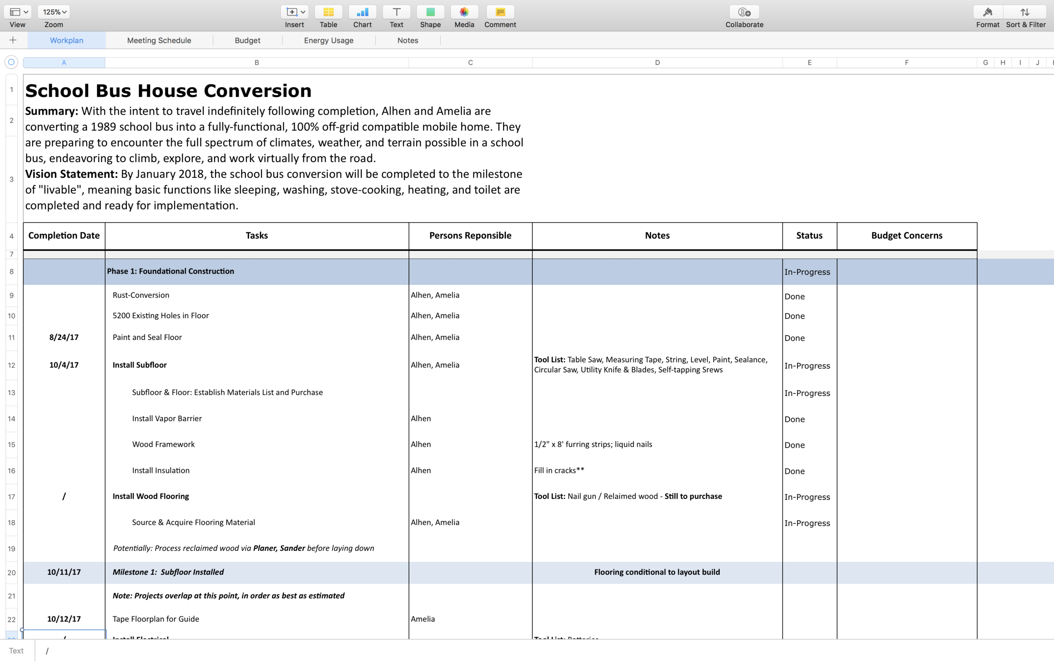Open Sort & Filter panel
1054x661 pixels.
click(1025, 12)
